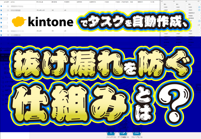Tick the 1年変形 checkbox under 3月
The width and height of the screenshot is (201, 139).
coord(187,10)
